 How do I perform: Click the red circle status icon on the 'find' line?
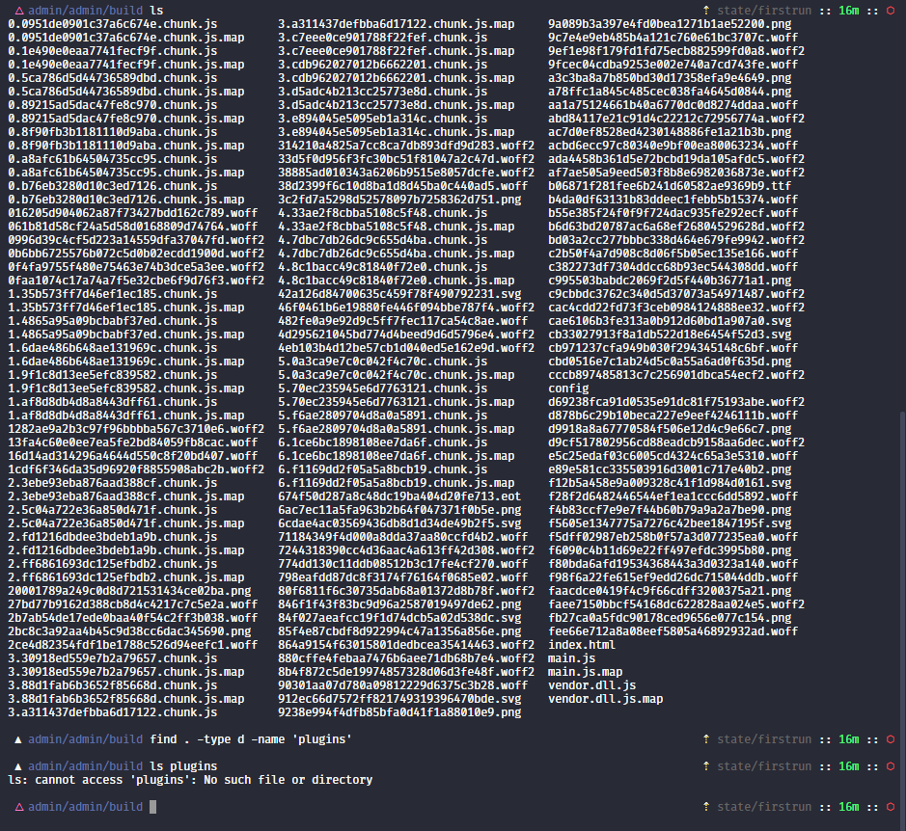(891, 739)
